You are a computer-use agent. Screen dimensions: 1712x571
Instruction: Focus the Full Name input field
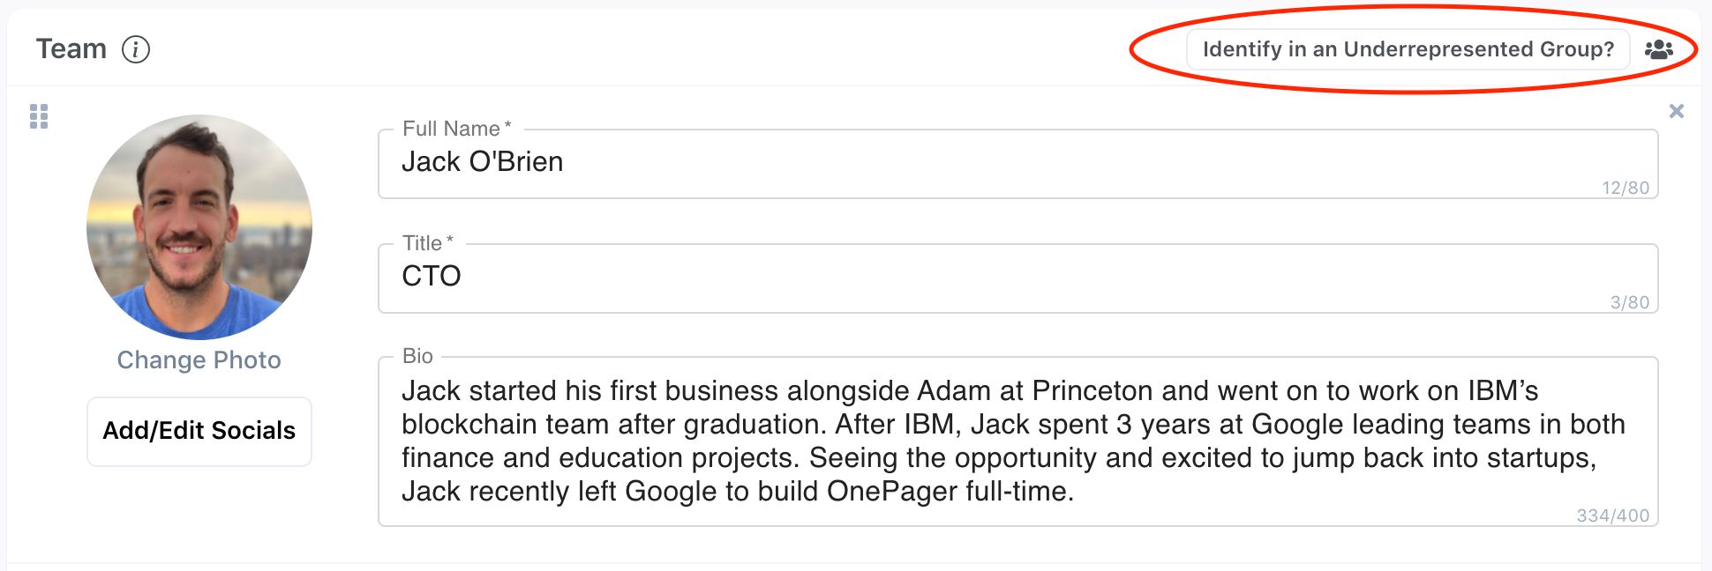click(x=971, y=163)
